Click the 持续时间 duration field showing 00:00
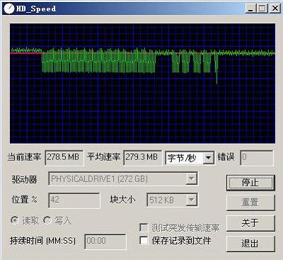283x260 pixels. pyautogui.click(x=105, y=241)
